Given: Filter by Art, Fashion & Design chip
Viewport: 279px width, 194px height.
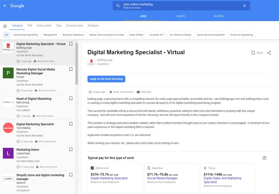Looking at the screenshot, I should tap(180, 35).
